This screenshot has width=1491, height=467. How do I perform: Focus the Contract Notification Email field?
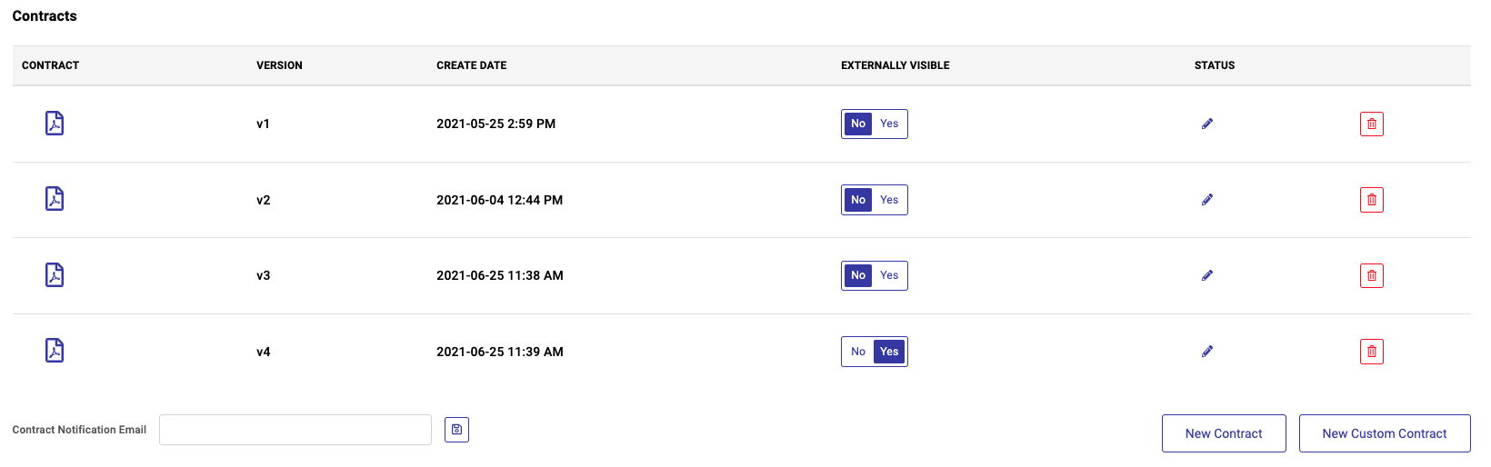pos(295,430)
